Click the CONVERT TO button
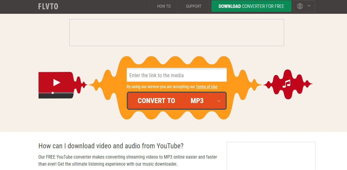The width and height of the screenshot is (347, 170). point(156,101)
